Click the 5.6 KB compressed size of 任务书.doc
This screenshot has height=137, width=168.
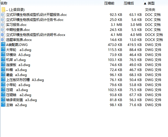coord(137,20)
